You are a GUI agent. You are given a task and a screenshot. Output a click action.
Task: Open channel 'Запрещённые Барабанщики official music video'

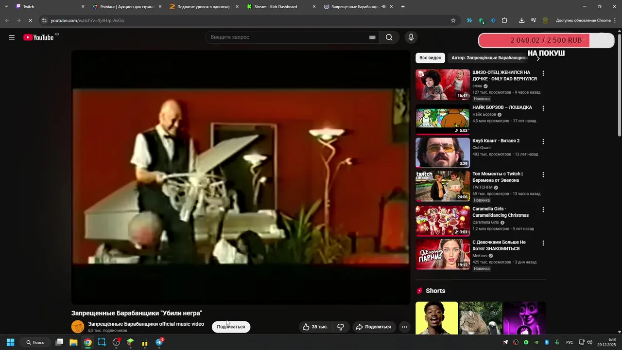point(146,324)
